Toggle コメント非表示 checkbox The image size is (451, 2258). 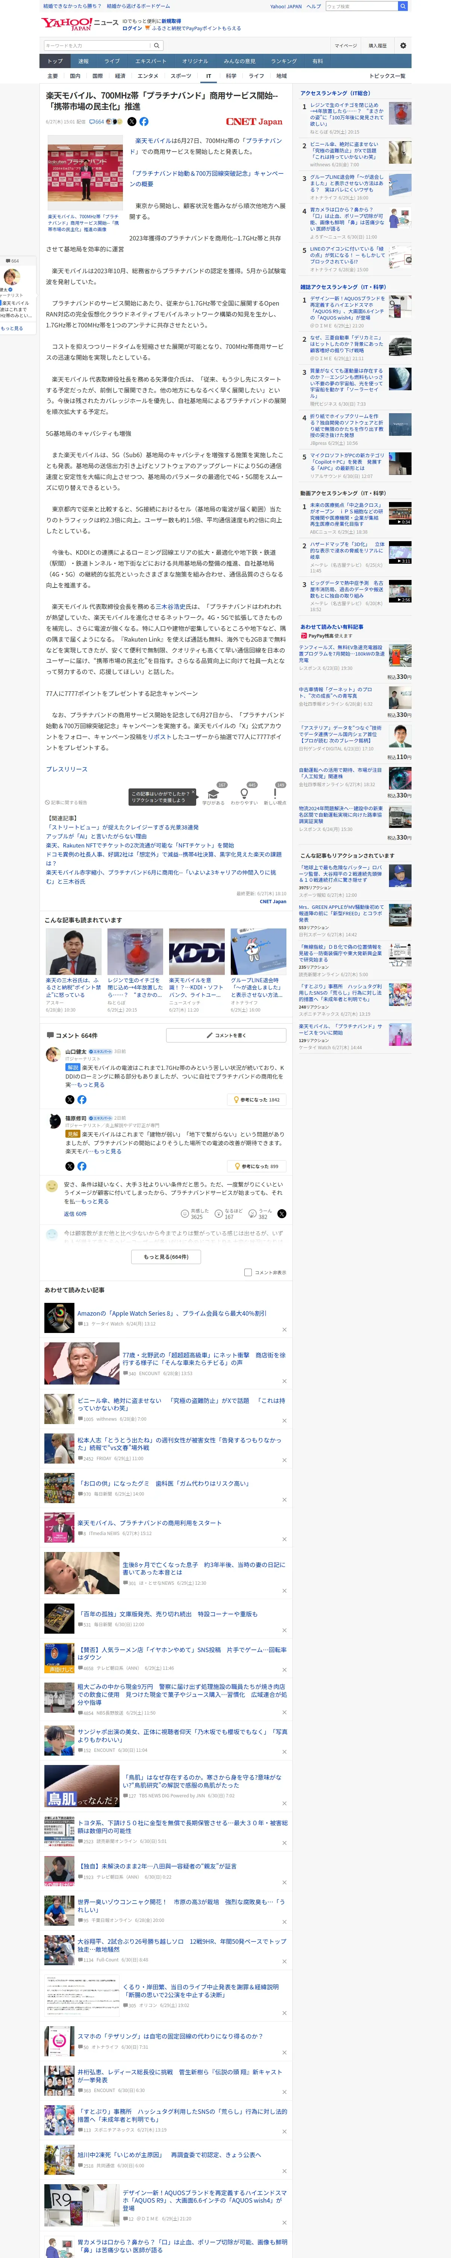coord(248,1272)
